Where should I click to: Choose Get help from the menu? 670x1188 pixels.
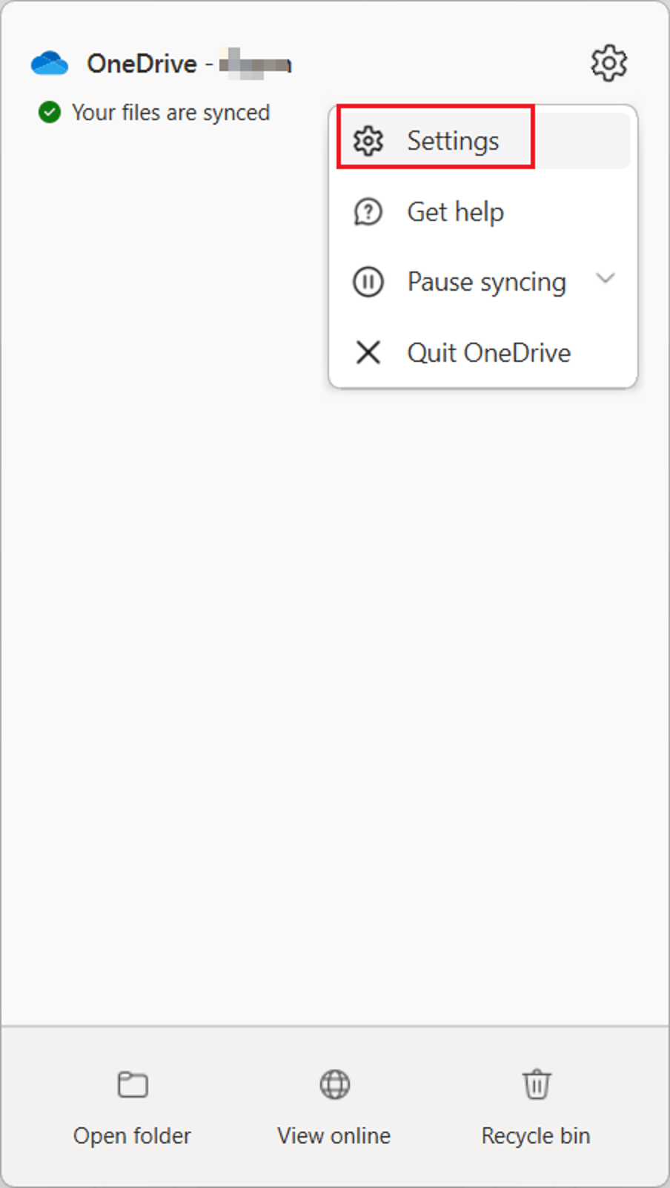pyautogui.click(x=455, y=212)
